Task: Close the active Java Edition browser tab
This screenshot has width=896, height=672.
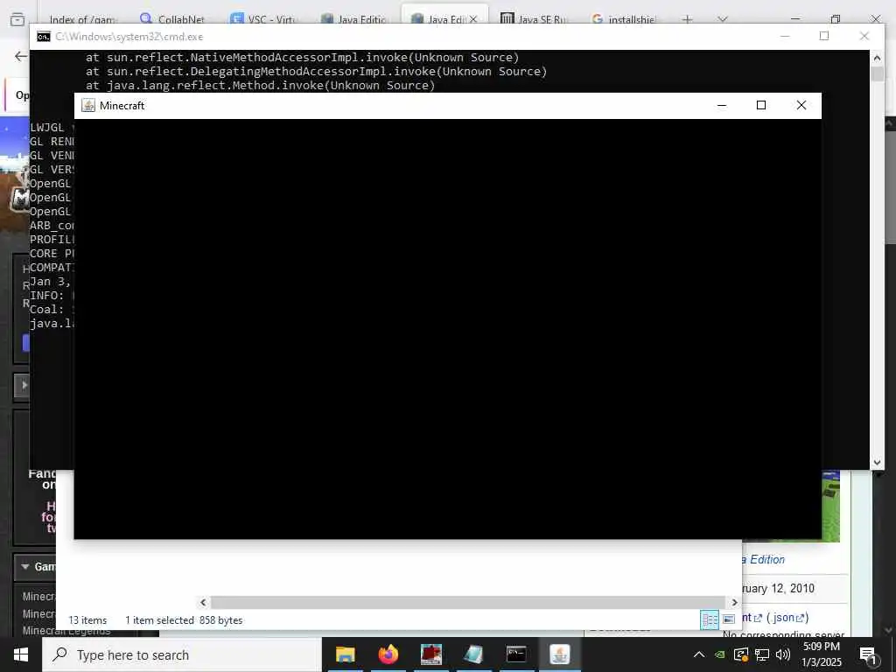Action: 473,19
